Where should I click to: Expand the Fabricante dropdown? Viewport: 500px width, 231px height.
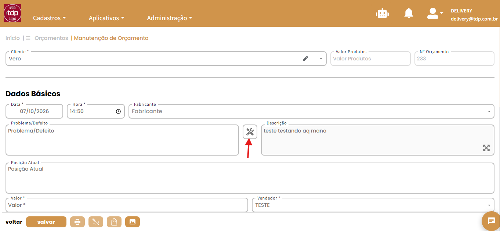coord(489,112)
